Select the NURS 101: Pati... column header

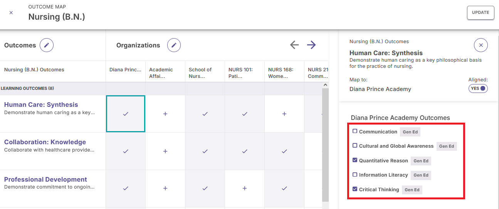click(245, 71)
